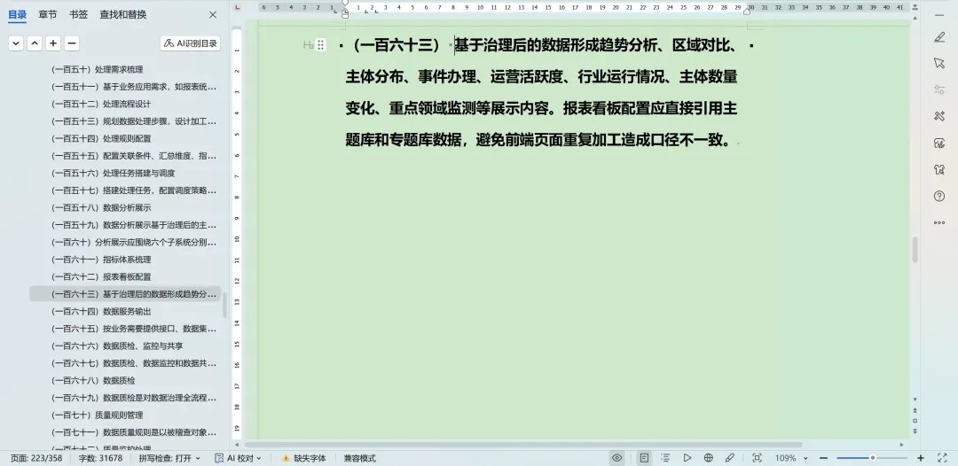
Task: Go to outline item (一百五十六) 处理任务搭建与调度
Action: pos(113,174)
